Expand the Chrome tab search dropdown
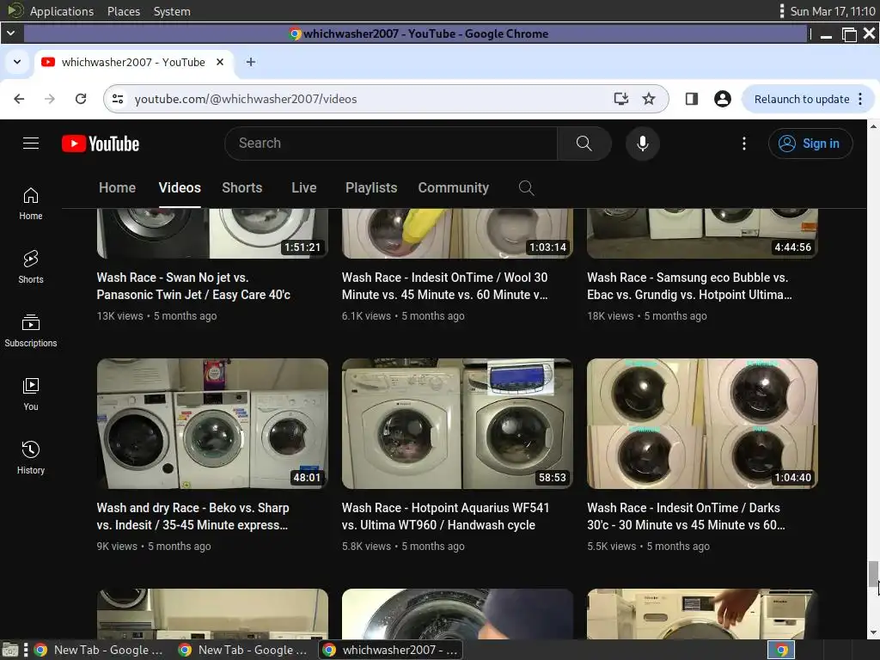Screen dimensions: 880x660 coord(17,62)
